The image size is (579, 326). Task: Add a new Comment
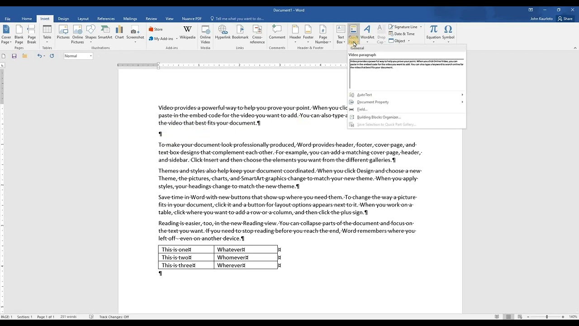coord(277,33)
